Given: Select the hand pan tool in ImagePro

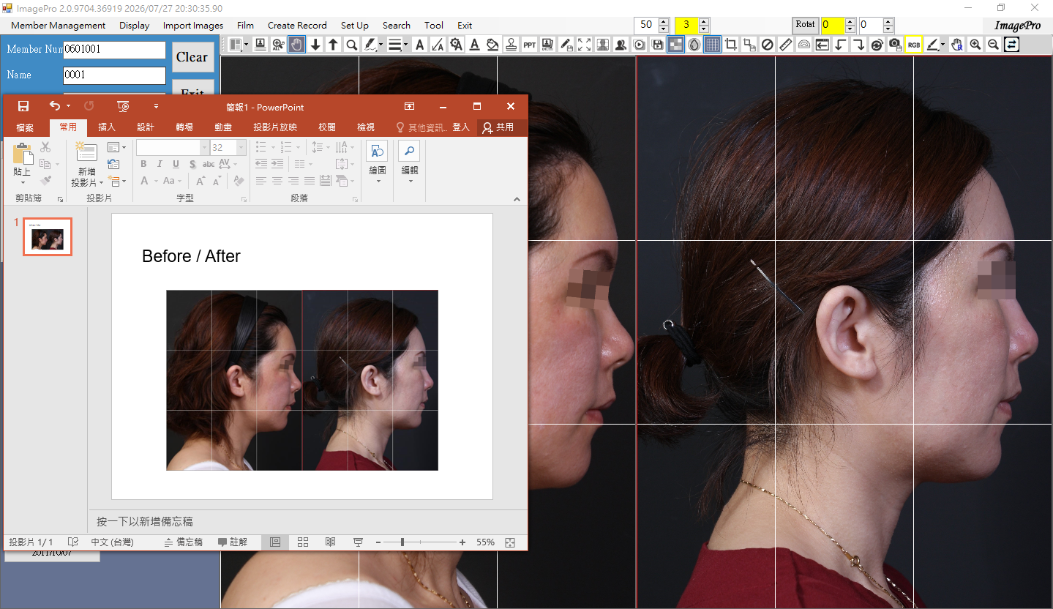Looking at the screenshot, I should pos(297,45).
